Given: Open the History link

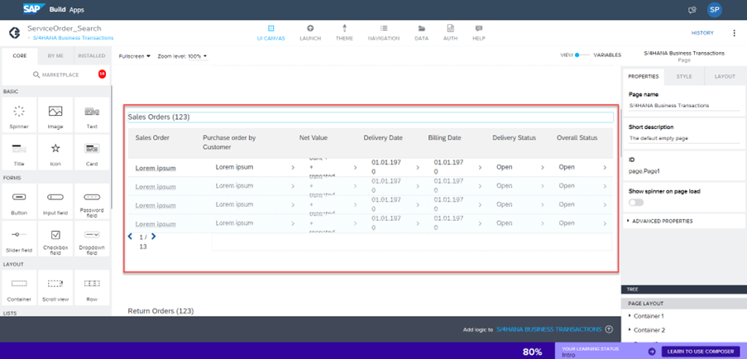Looking at the screenshot, I should [702, 33].
